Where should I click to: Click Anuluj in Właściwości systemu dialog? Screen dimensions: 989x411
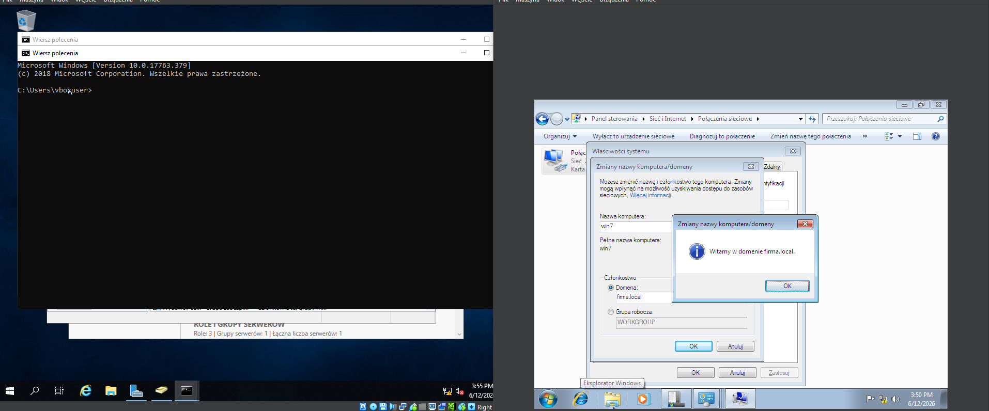(x=737, y=373)
